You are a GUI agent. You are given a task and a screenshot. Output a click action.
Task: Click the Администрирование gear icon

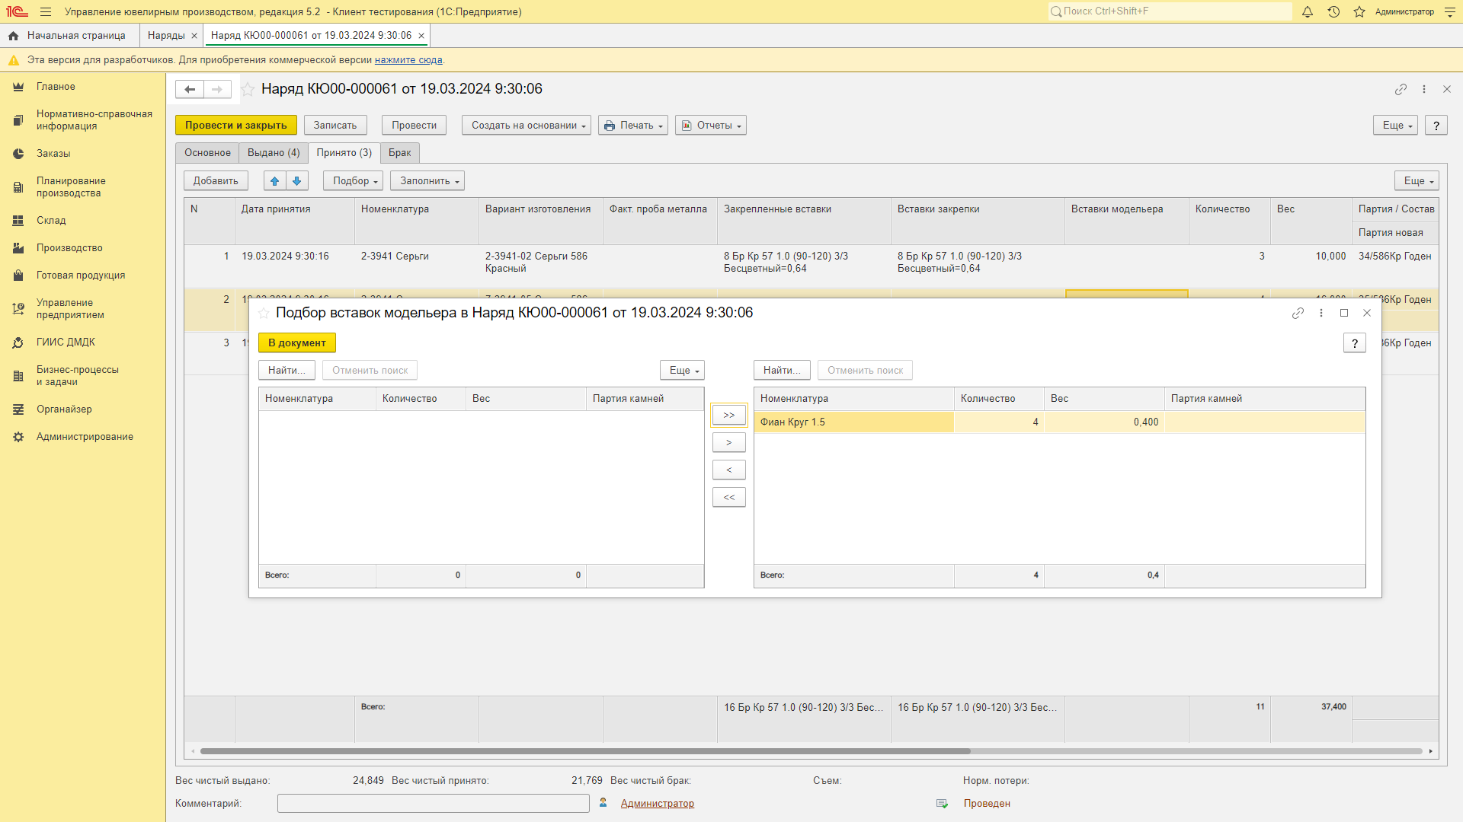[x=18, y=437]
